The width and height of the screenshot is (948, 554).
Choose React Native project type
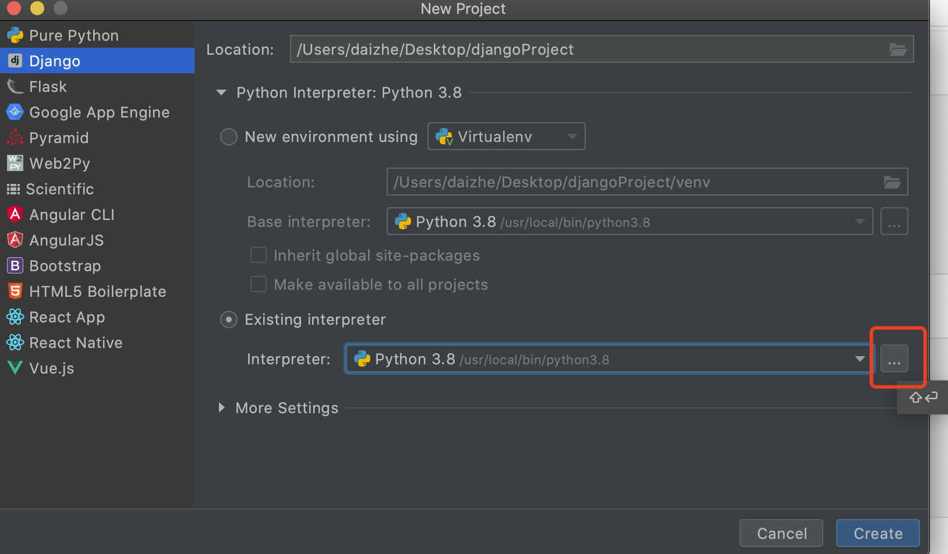point(97,343)
